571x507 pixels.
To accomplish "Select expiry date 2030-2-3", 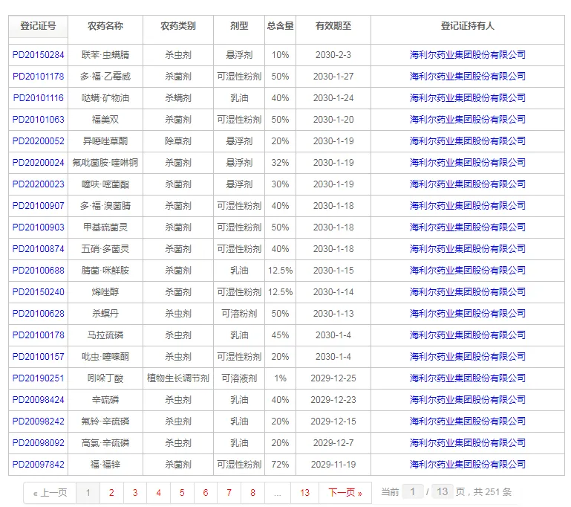I will click(333, 55).
